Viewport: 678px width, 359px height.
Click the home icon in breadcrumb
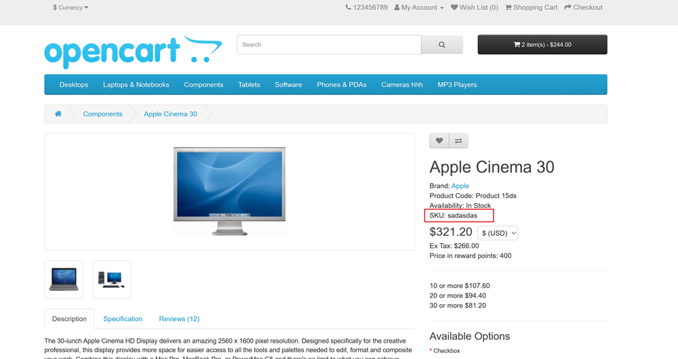[58, 114]
